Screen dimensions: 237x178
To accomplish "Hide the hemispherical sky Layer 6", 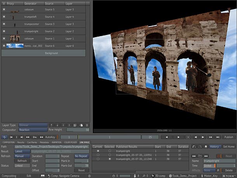I will pyautogui.click(x=4, y=45).
